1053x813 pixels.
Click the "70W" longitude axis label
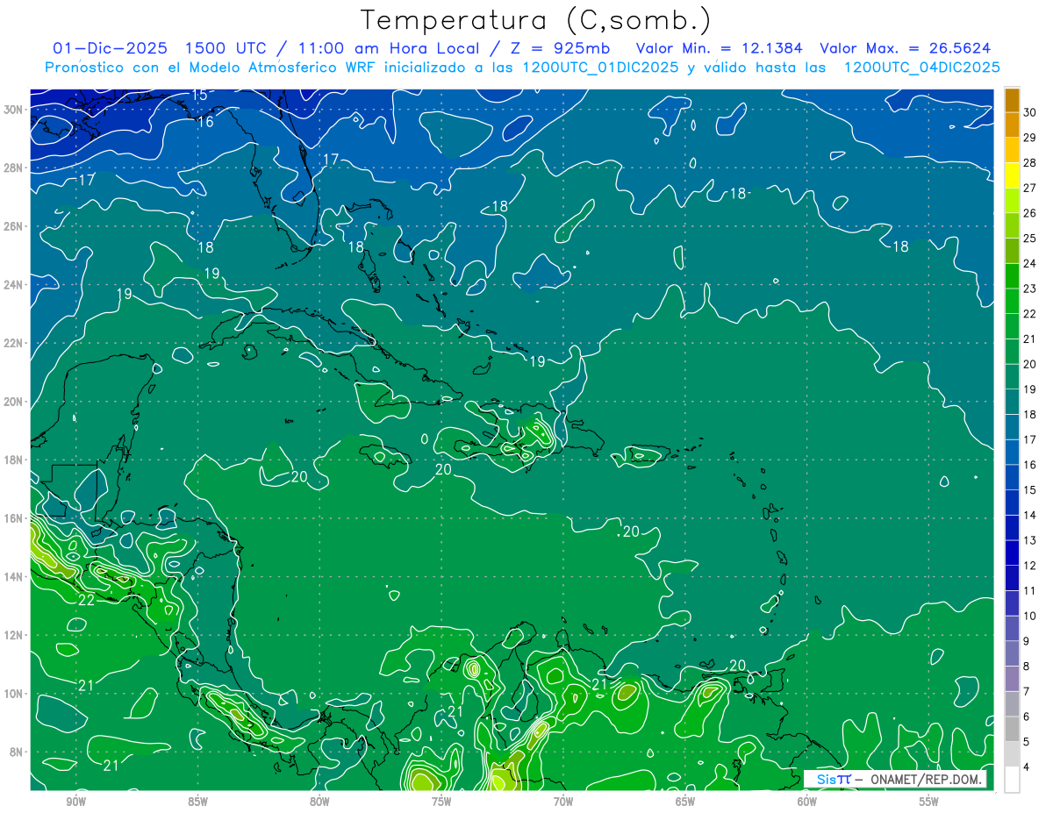tap(563, 802)
